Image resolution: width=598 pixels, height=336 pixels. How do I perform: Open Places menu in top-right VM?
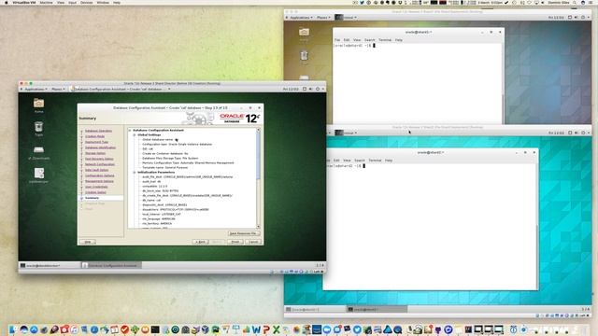coord(323,18)
